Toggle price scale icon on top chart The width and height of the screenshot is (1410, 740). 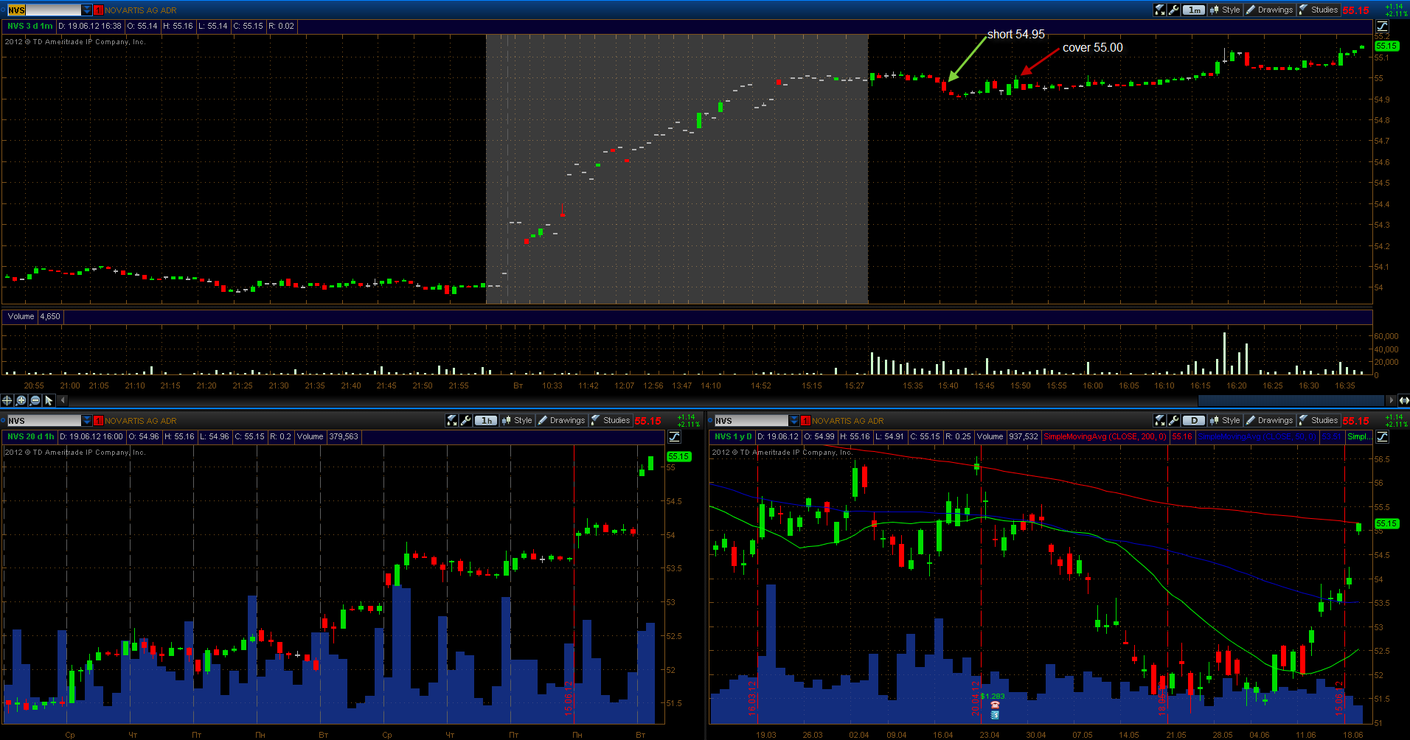click(1383, 26)
